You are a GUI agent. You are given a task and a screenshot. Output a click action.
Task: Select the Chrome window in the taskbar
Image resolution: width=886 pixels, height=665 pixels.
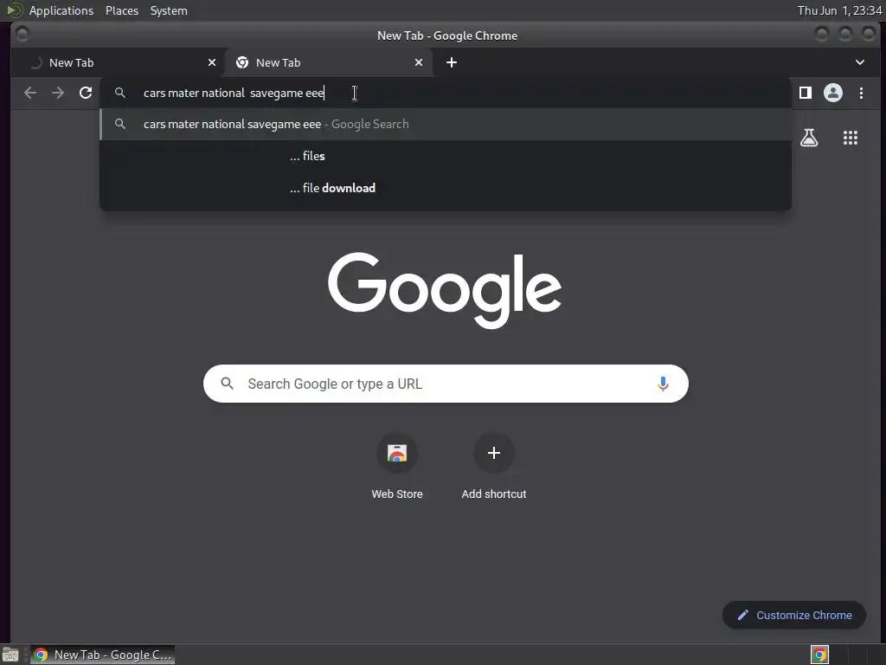[x=102, y=655]
